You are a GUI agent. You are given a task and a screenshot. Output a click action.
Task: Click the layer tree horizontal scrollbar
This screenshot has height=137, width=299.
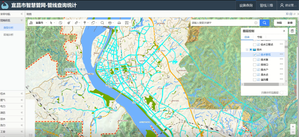[x=262, y=84]
